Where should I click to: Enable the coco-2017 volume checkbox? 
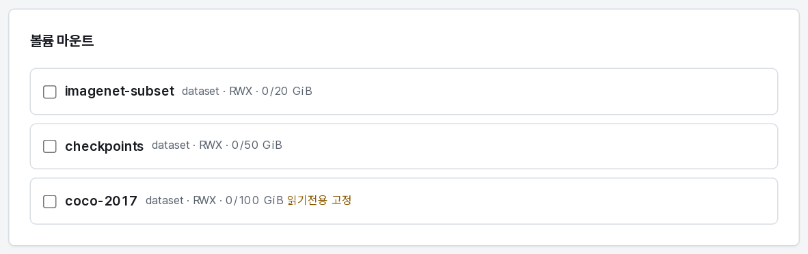pyautogui.click(x=49, y=201)
